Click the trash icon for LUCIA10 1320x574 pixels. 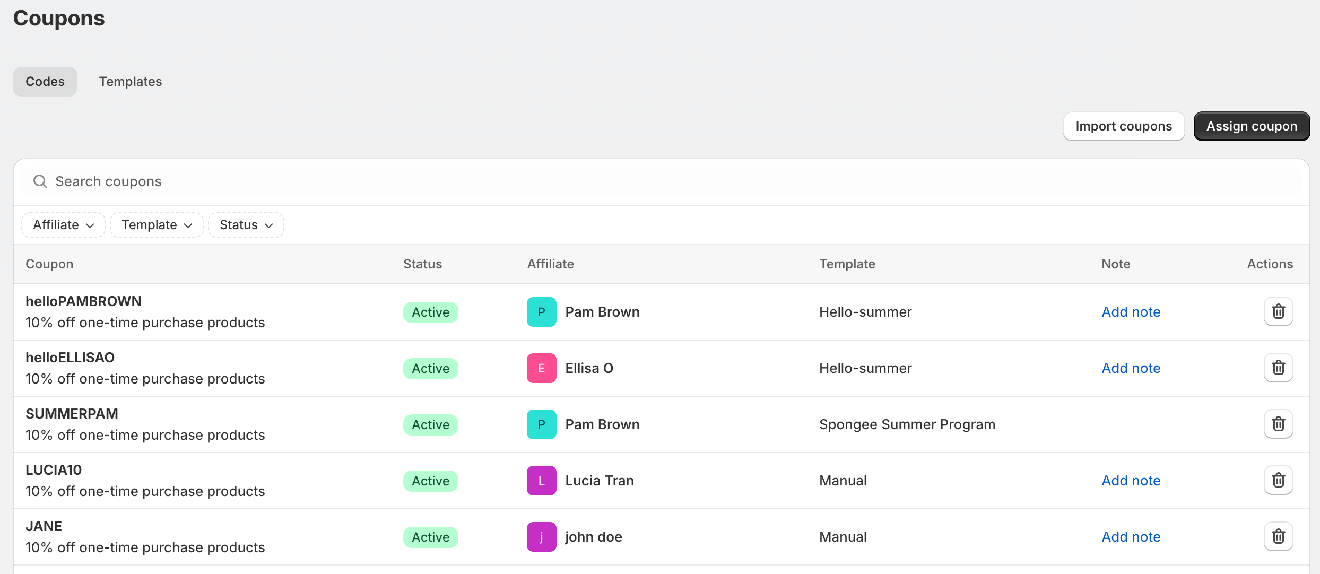pyautogui.click(x=1278, y=480)
